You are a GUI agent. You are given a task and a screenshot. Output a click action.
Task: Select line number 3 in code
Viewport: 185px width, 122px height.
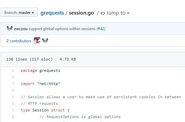pyautogui.click(x=13, y=84)
